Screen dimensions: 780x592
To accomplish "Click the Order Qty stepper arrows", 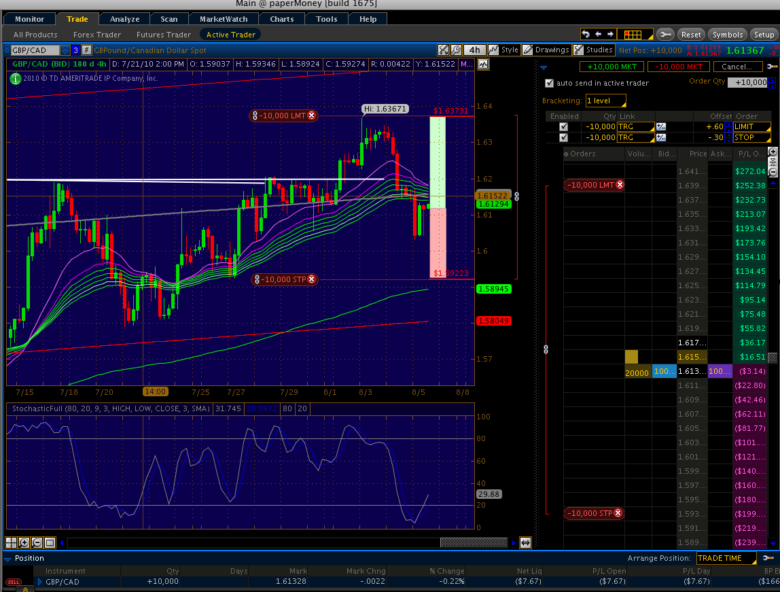I will 772,83.
